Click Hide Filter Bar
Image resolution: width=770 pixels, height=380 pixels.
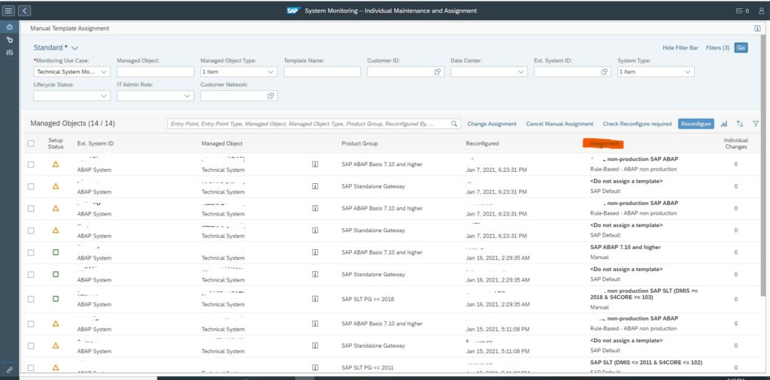[680, 48]
